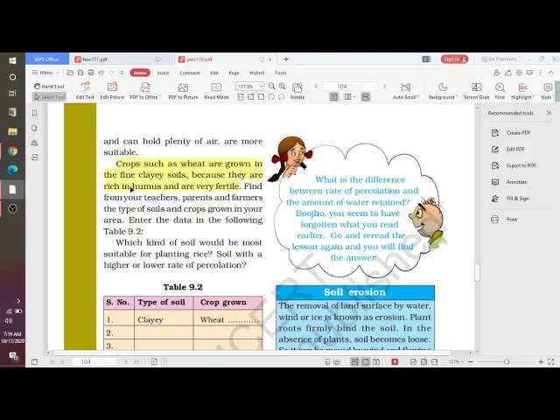Switch to the Insert ribbon tab
The image size is (560, 420).
click(x=163, y=73)
